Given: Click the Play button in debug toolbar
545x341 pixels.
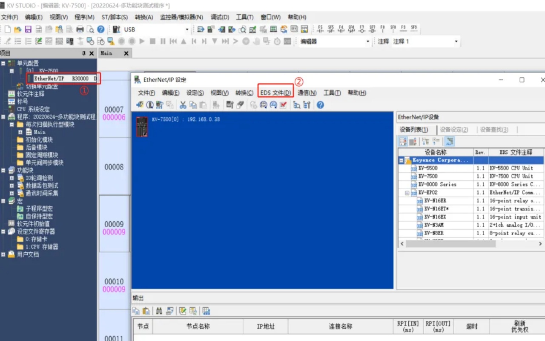Looking at the screenshot, I should click(x=142, y=41).
